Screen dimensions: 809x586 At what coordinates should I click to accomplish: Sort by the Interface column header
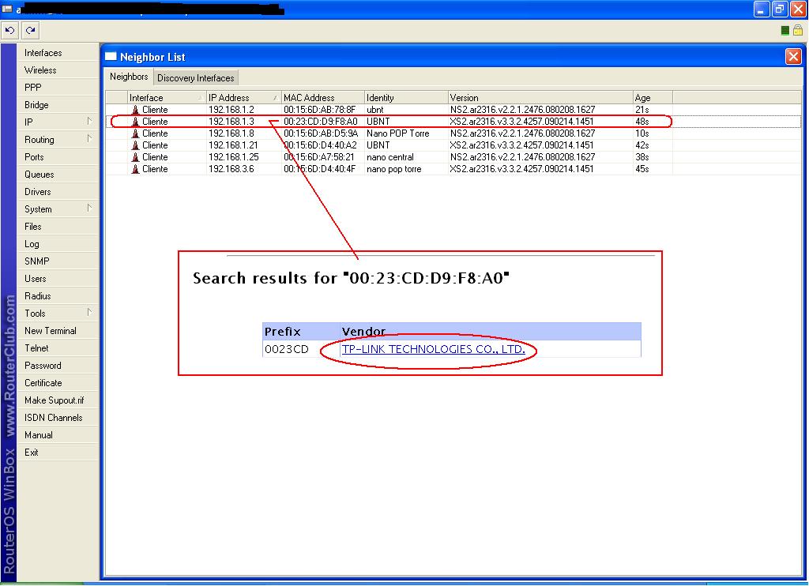tap(167, 97)
